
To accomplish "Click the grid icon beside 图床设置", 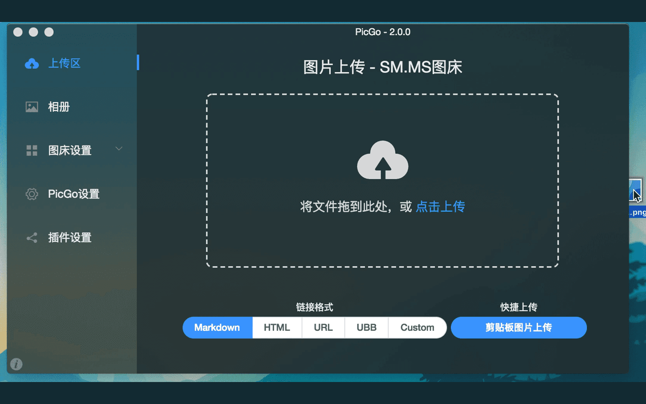I will coord(32,150).
